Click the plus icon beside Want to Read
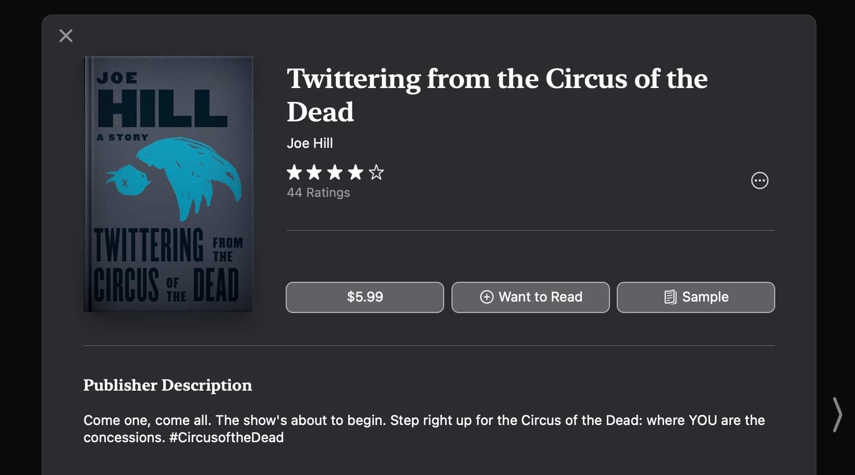Image resolution: width=855 pixels, height=475 pixels. [x=486, y=297]
